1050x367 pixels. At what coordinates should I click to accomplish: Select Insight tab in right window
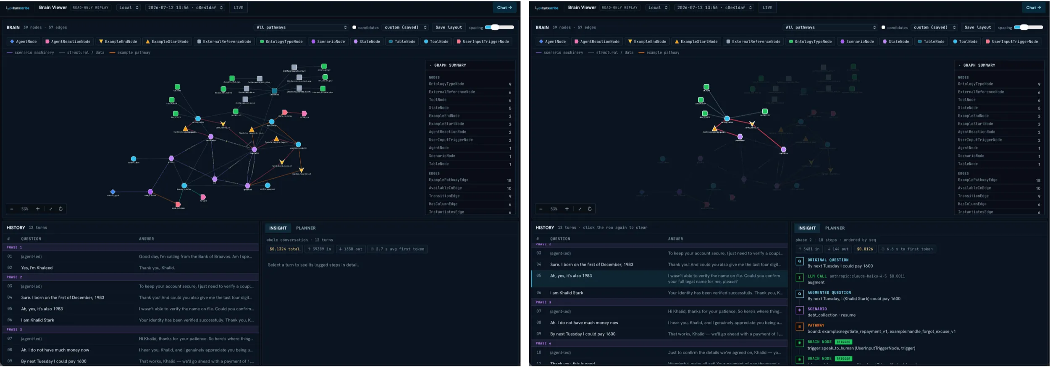pos(807,228)
